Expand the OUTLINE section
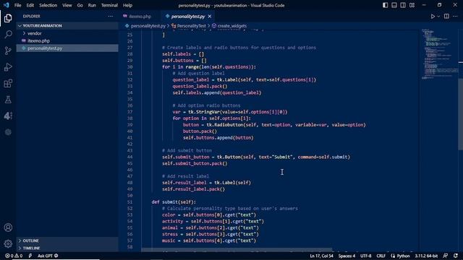463x260 pixels. pyautogui.click(x=67, y=240)
